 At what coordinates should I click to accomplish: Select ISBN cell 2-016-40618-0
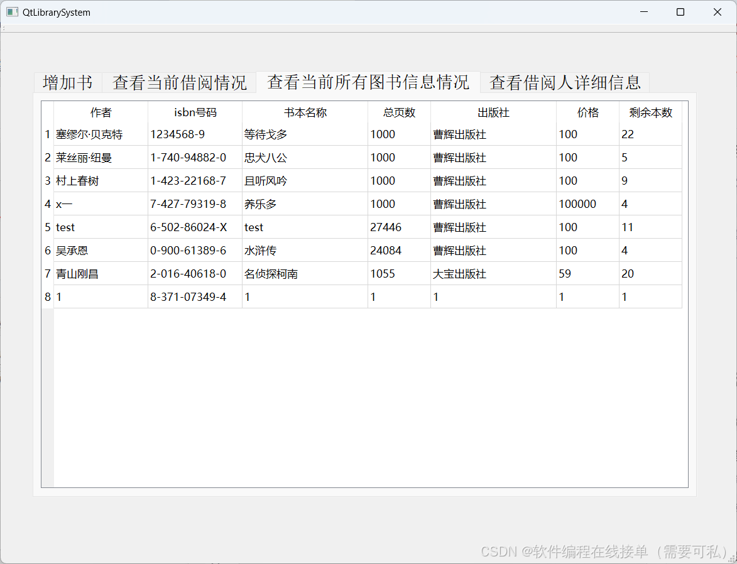pos(195,274)
